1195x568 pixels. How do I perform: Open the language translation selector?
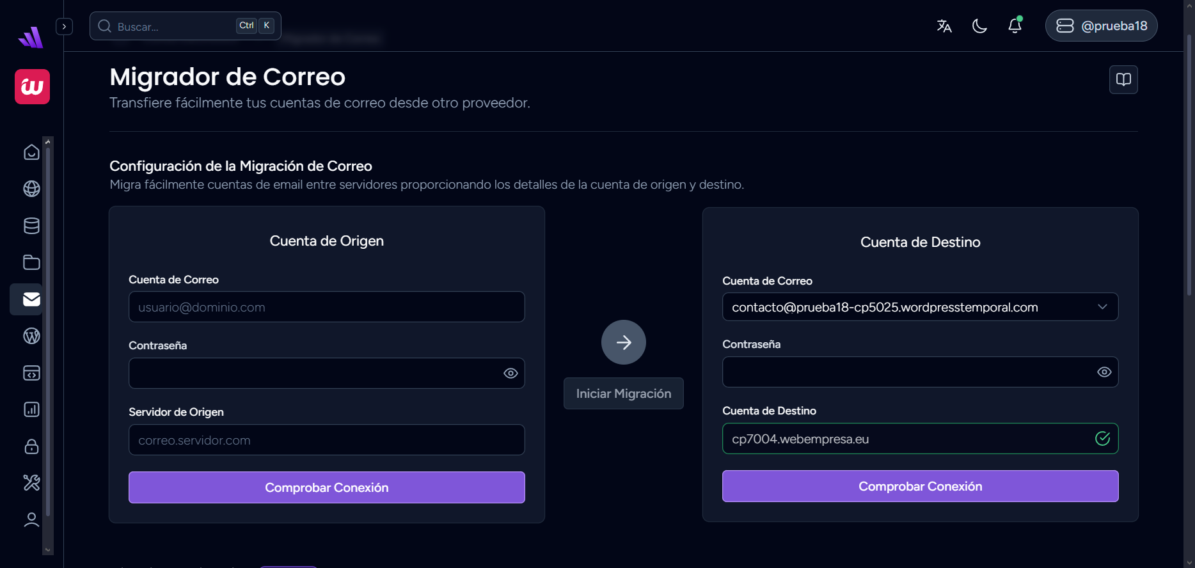[x=944, y=26]
